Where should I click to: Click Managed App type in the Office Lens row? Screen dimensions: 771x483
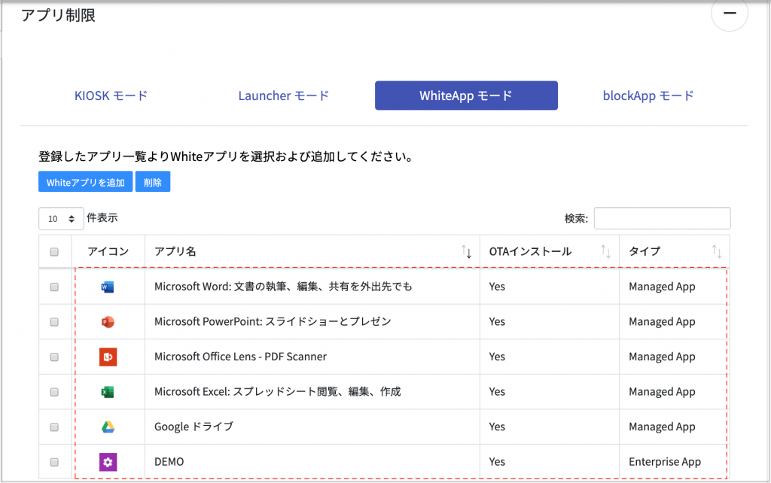tap(662, 357)
